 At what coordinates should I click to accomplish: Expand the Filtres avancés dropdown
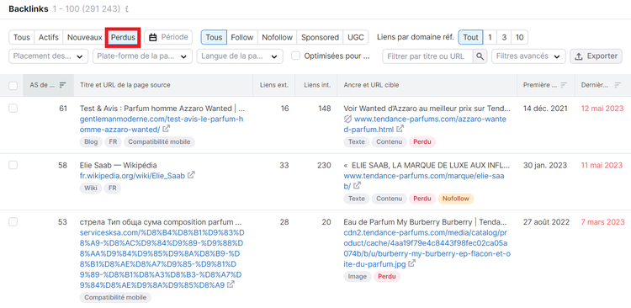pos(528,56)
